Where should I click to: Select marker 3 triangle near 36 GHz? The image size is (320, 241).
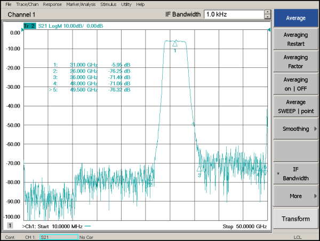(x=199, y=169)
